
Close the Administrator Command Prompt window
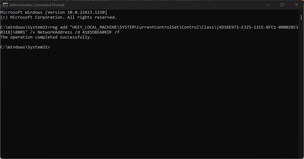[x=297, y=5]
